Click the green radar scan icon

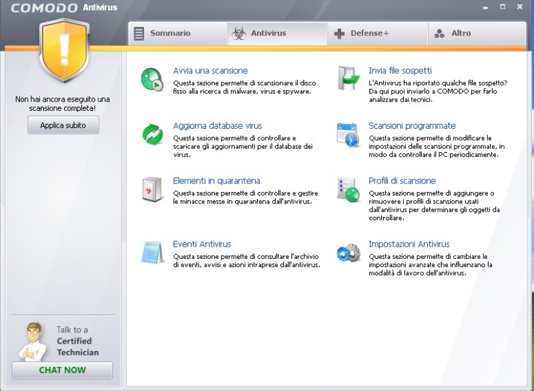click(152, 79)
